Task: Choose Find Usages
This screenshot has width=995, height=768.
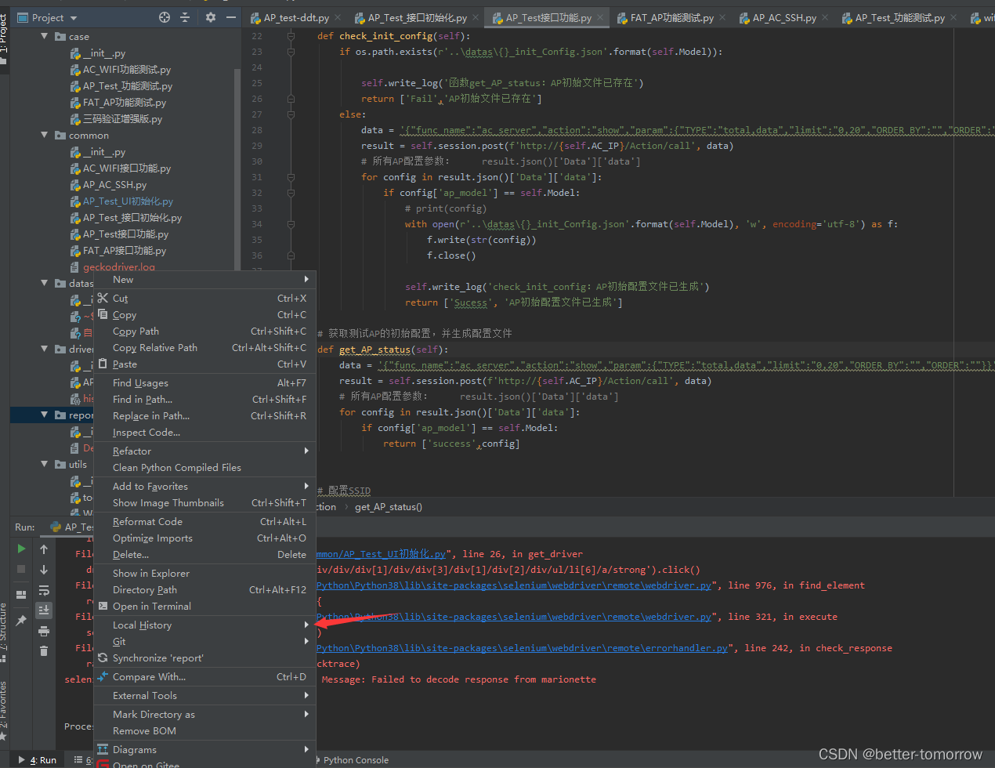Action: [204, 382]
